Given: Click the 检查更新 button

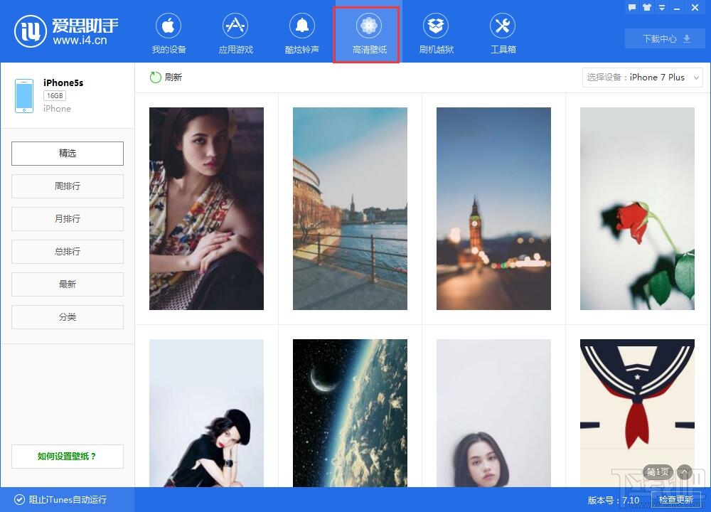Looking at the screenshot, I should click(675, 500).
